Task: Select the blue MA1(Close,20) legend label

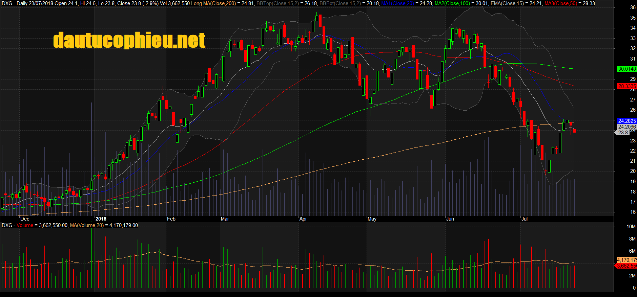Action: point(397,3)
